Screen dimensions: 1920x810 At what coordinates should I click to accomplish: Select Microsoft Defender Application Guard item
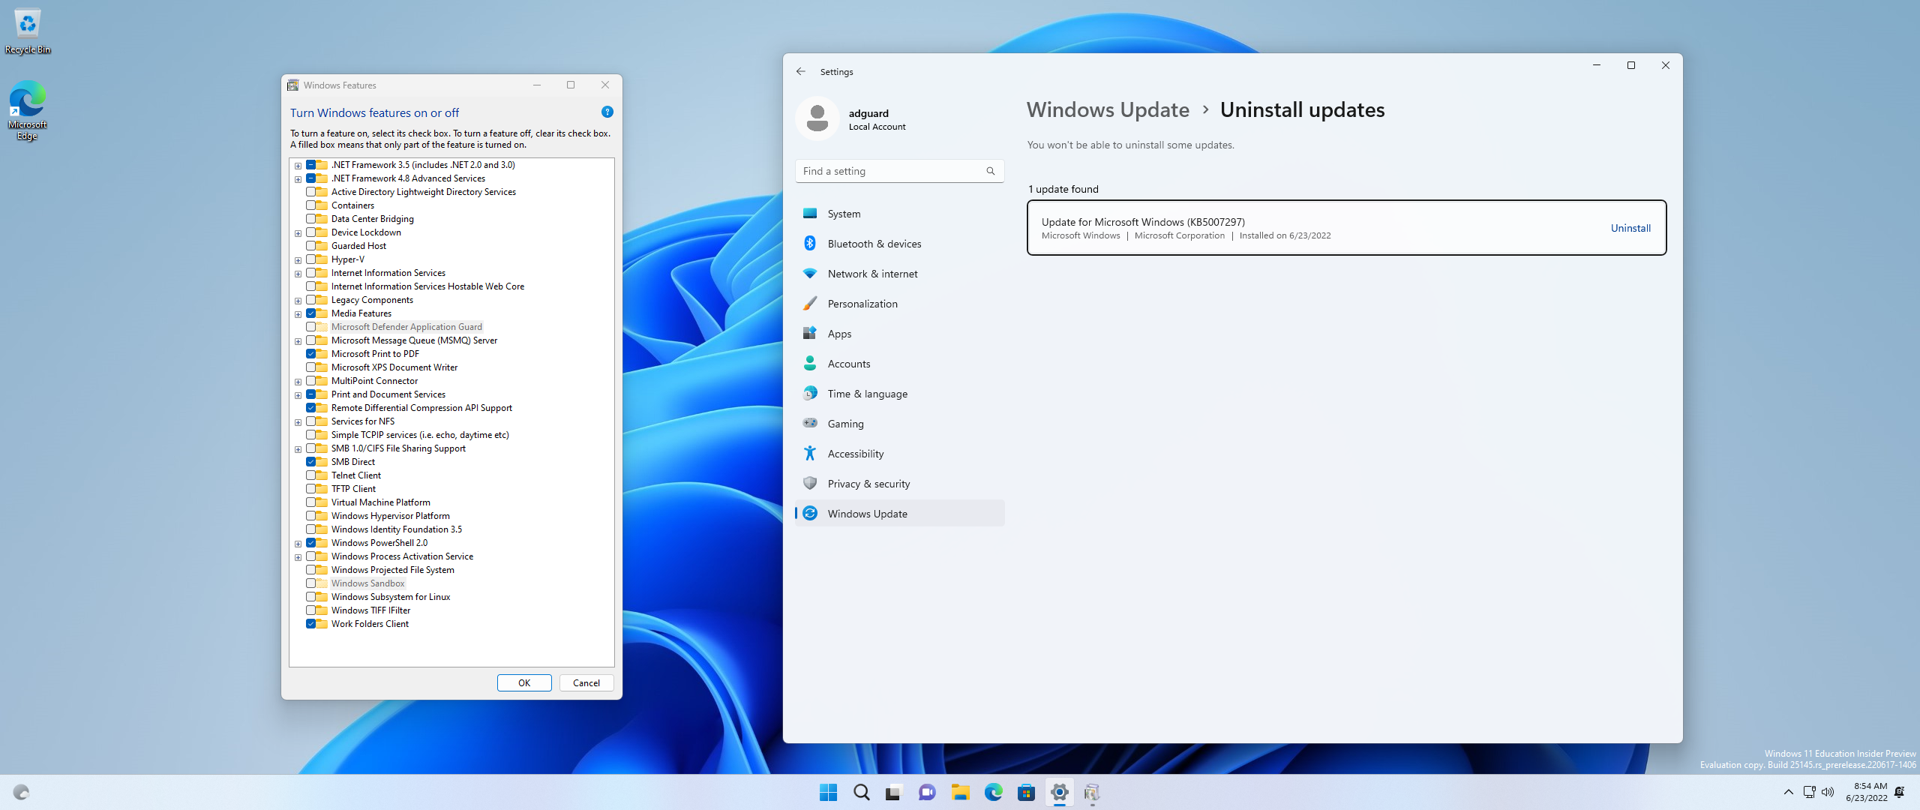click(406, 326)
